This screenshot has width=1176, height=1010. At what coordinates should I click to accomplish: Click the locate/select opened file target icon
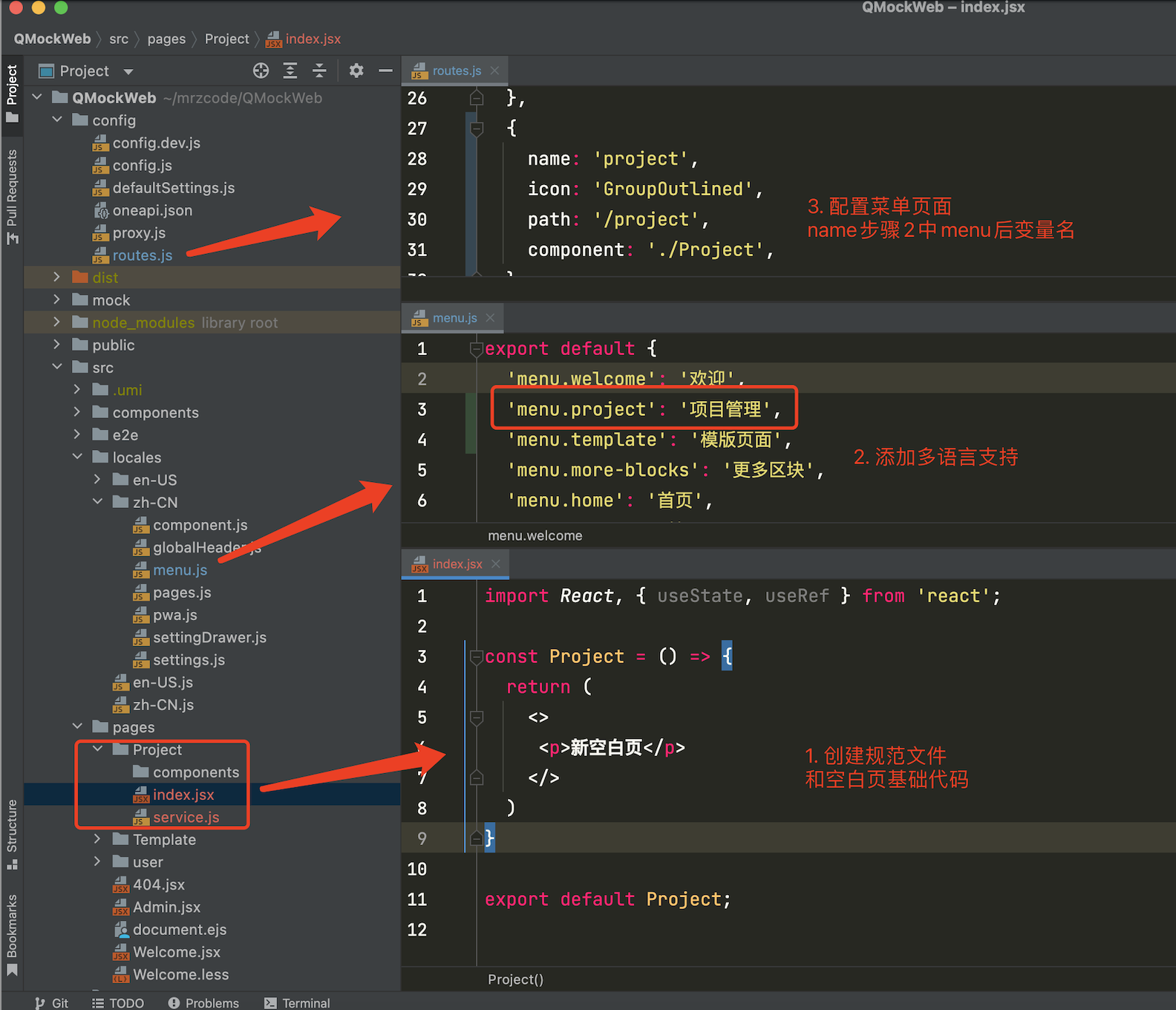tap(261, 71)
